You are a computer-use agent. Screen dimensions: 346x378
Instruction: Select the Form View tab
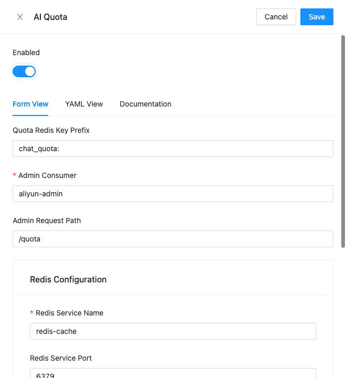pos(30,104)
